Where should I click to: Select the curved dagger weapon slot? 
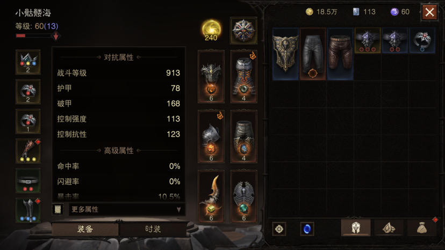211,196
